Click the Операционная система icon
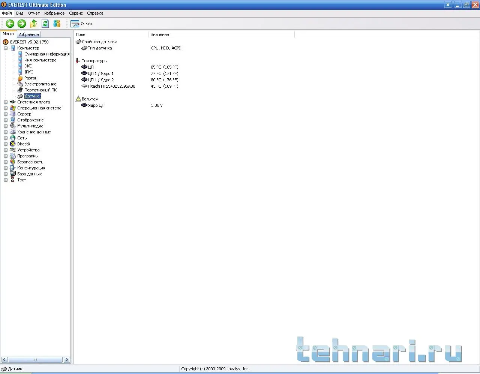This screenshot has height=374, width=480. pyautogui.click(x=13, y=108)
